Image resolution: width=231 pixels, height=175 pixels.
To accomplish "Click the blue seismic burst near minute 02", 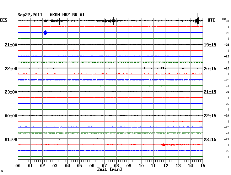I will [x=46, y=33].
